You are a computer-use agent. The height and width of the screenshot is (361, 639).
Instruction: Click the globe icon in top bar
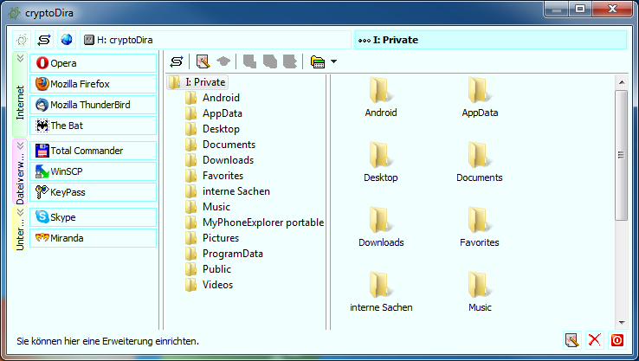67,40
